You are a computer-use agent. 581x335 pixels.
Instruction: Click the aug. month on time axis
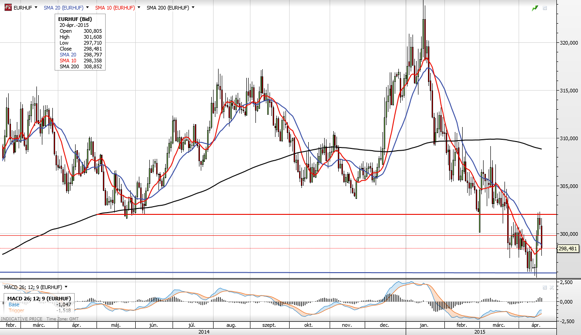point(231,325)
